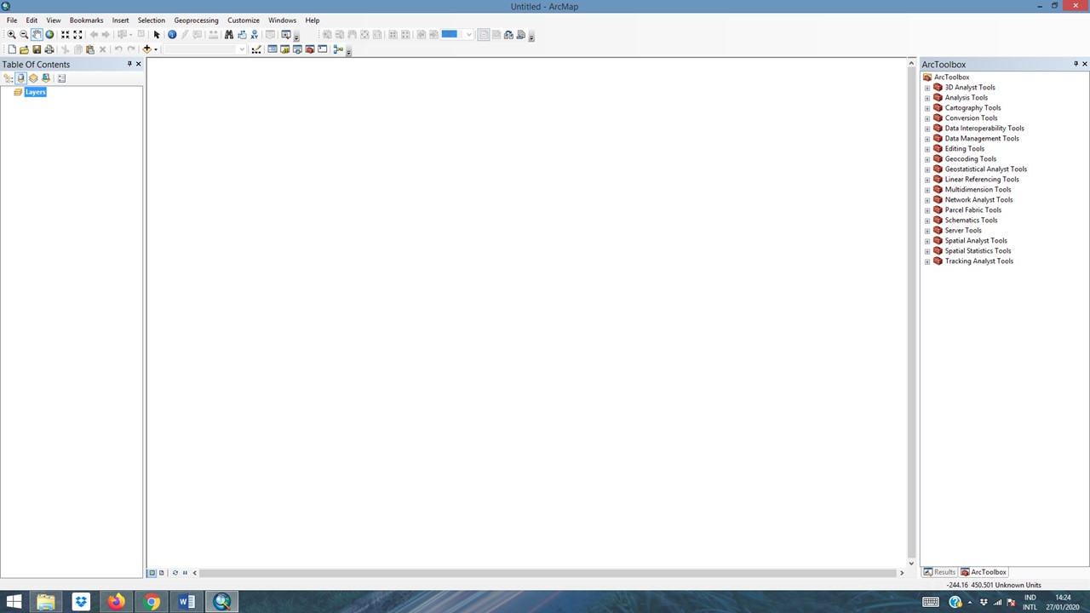Image resolution: width=1090 pixels, height=613 pixels.
Task: Click the Add Data button icon
Action: 146,49
